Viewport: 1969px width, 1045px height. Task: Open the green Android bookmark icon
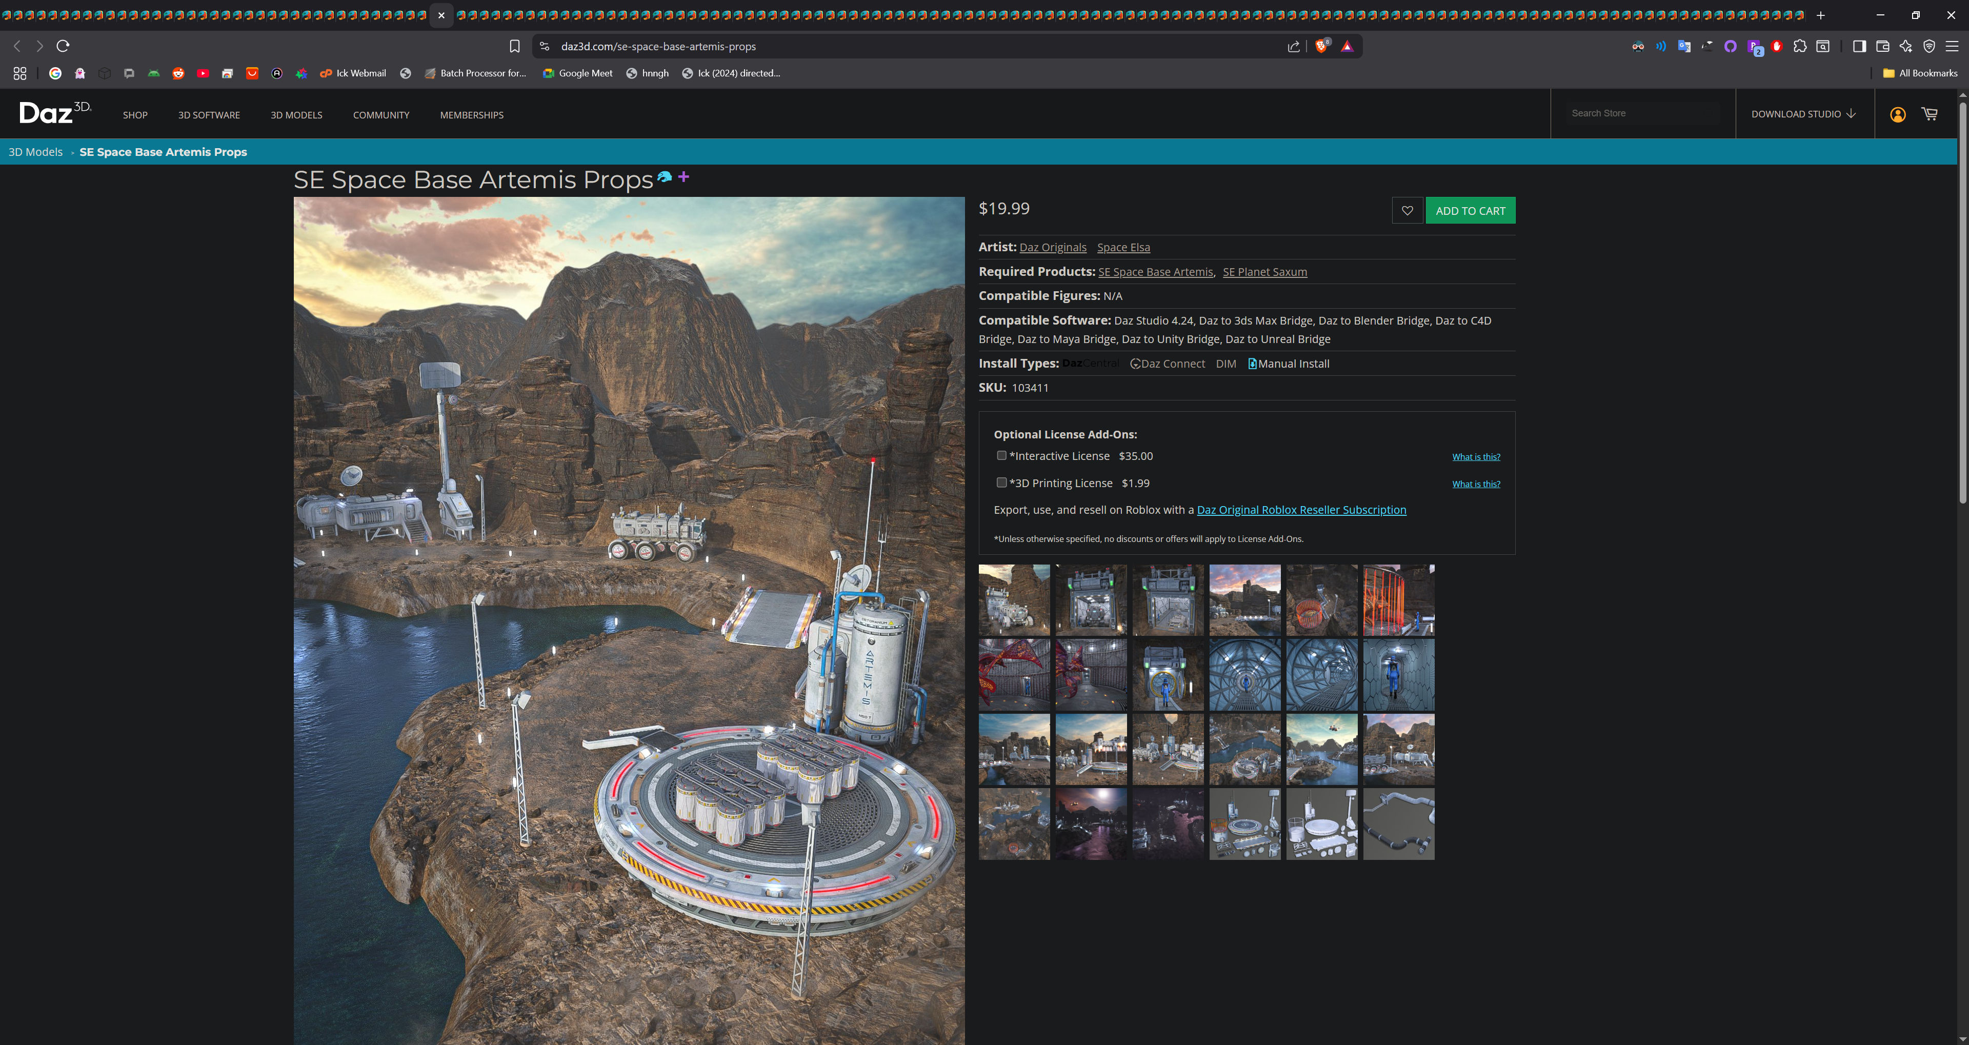click(154, 73)
